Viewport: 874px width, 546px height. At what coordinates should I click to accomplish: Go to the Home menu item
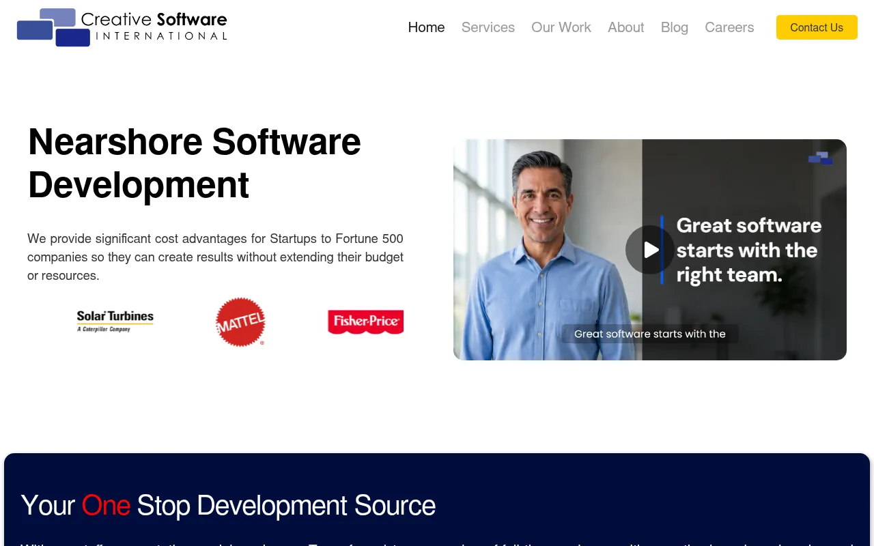click(427, 27)
